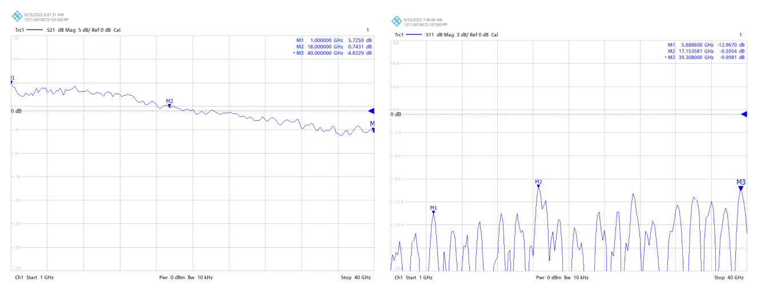Select the M2 17.153581 GHz readout in S11 plot

(706, 51)
